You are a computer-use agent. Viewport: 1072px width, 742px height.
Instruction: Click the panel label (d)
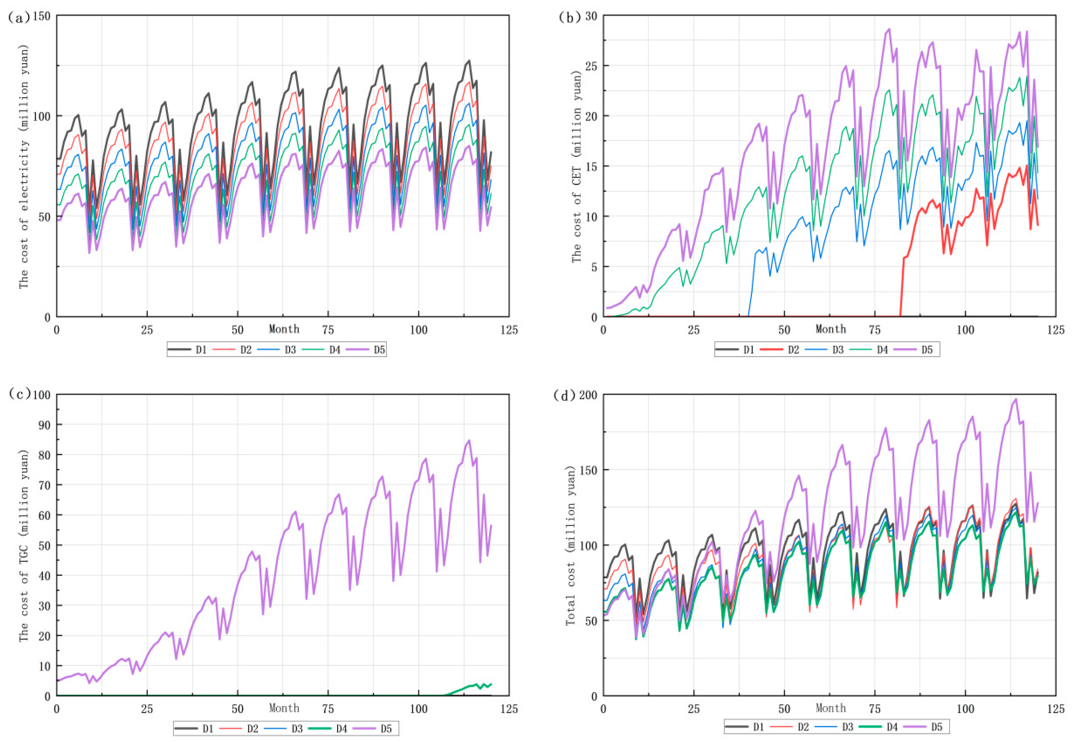565,395
